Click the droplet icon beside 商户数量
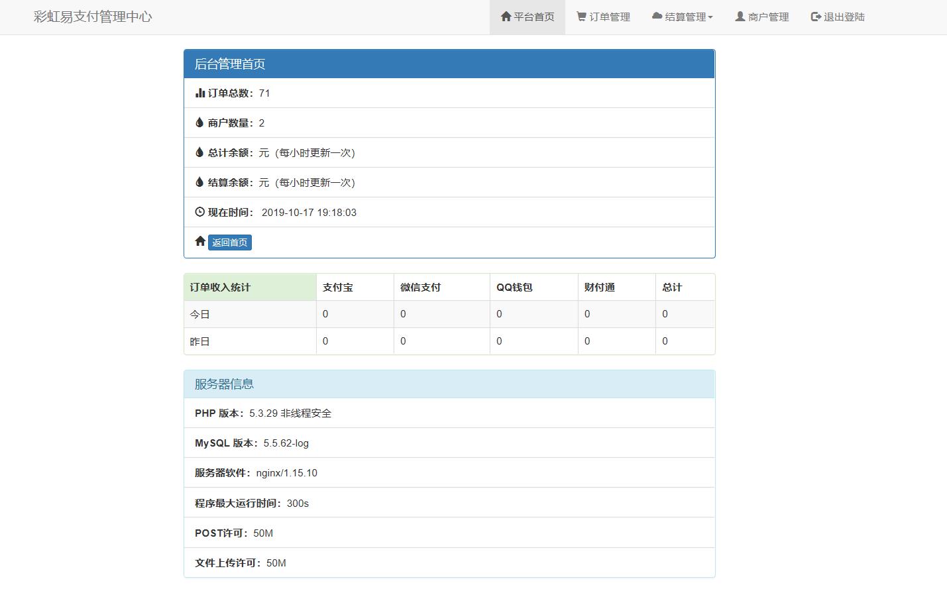This screenshot has height=591, width=947. pyautogui.click(x=199, y=123)
